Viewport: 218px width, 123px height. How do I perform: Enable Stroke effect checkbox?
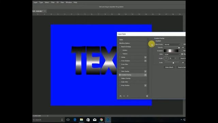click(120, 57)
